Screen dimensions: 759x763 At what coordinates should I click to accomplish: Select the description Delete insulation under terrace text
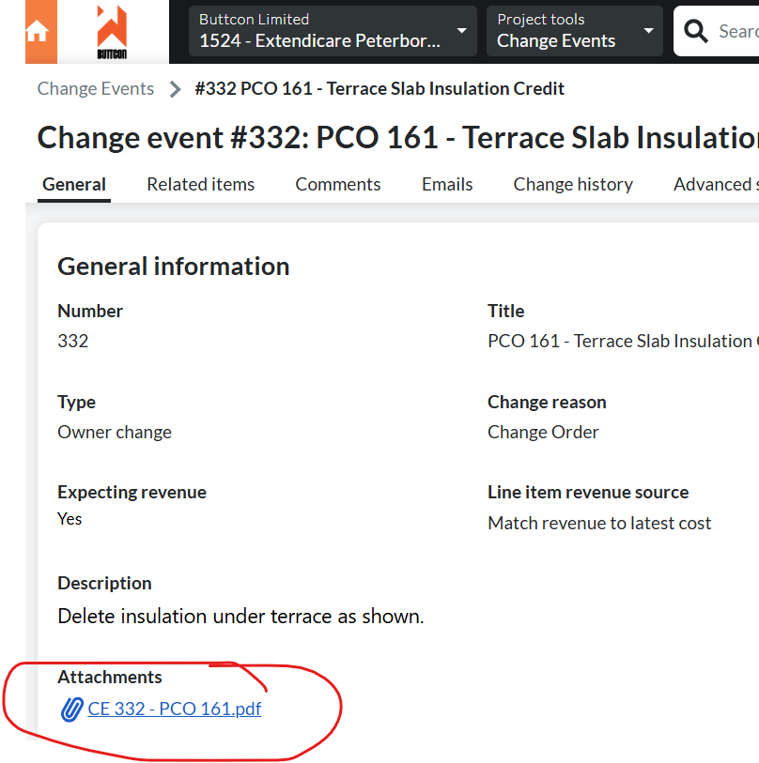pyautogui.click(x=240, y=616)
